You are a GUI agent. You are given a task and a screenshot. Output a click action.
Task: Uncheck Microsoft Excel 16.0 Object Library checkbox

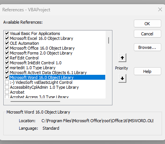[x=7, y=38]
